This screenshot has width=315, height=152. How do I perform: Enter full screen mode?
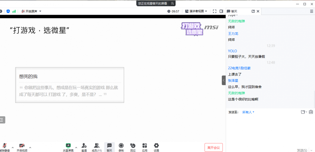pyautogui.click(x=215, y=11)
